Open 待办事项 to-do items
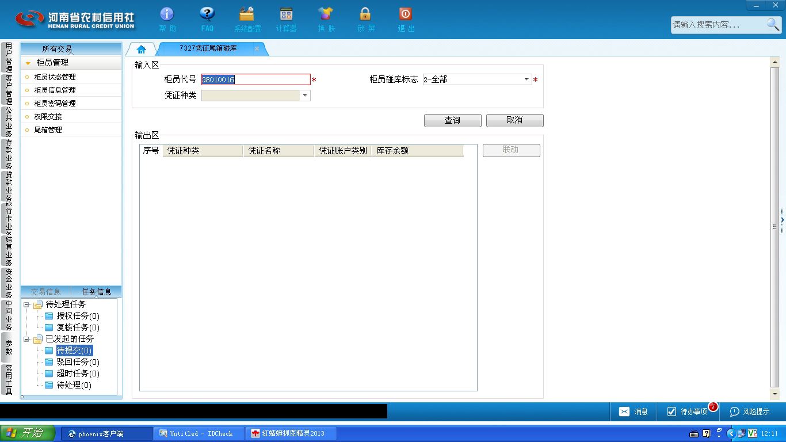786x442 pixels. tap(688, 411)
